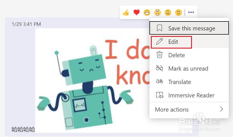React with the sad face emoji
This screenshot has width=233, height=137.
click(168, 12)
